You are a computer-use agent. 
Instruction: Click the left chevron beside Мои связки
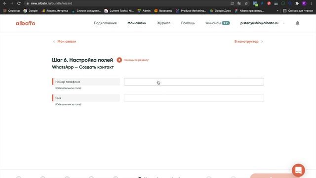[54, 42]
